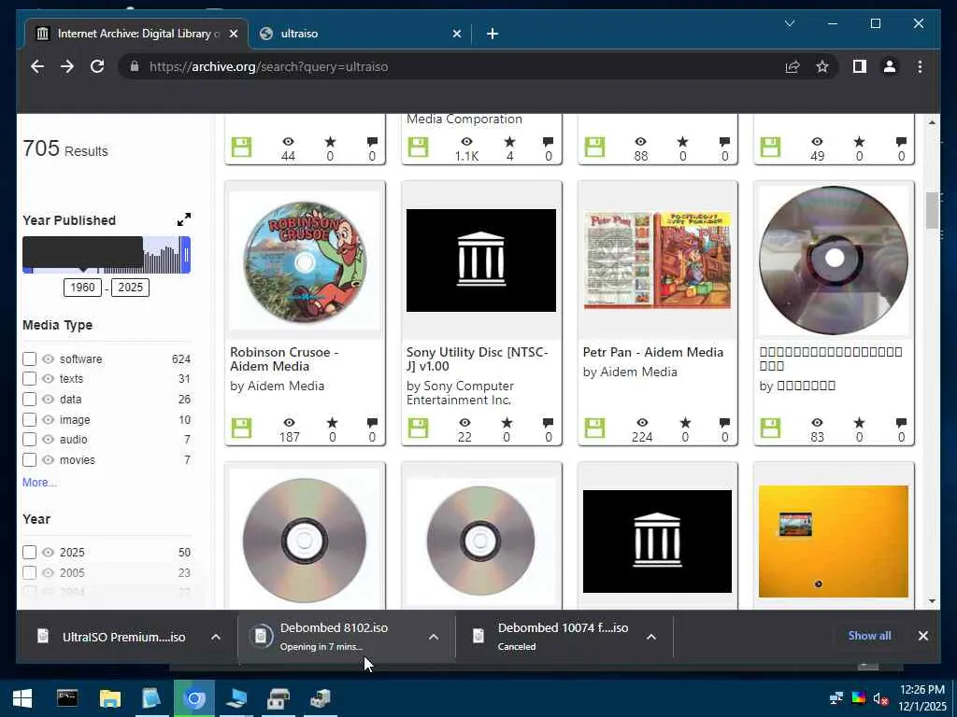957x717 pixels.
Task: Click favorites star on the 1.1K views card
Action: pyautogui.click(x=509, y=142)
